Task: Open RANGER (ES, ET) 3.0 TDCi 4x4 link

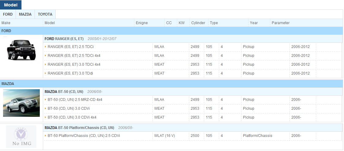Action: [74, 64]
